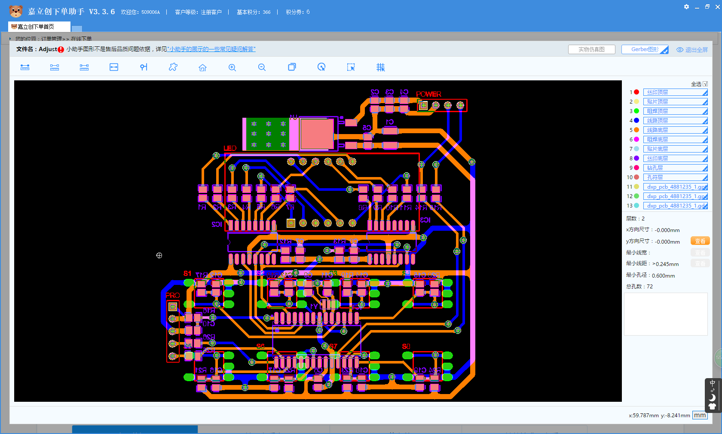Click the POWER connector label on the PCB
The width and height of the screenshot is (722, 434).
(428, 94)
